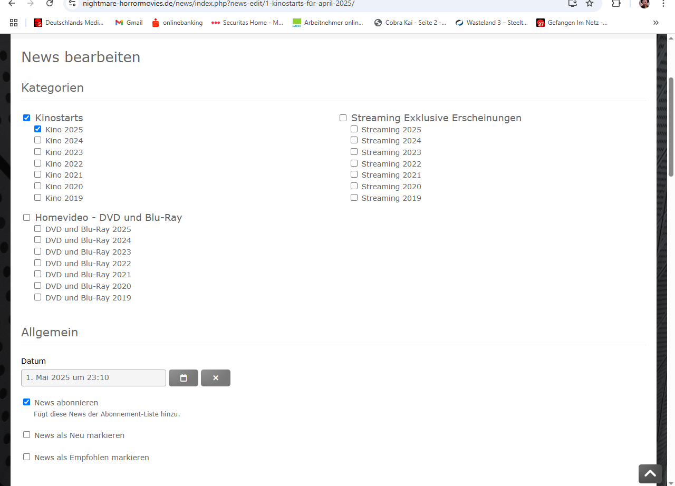Clear the date with the X button
Viewport: 675px width, 486px height.
216,378
